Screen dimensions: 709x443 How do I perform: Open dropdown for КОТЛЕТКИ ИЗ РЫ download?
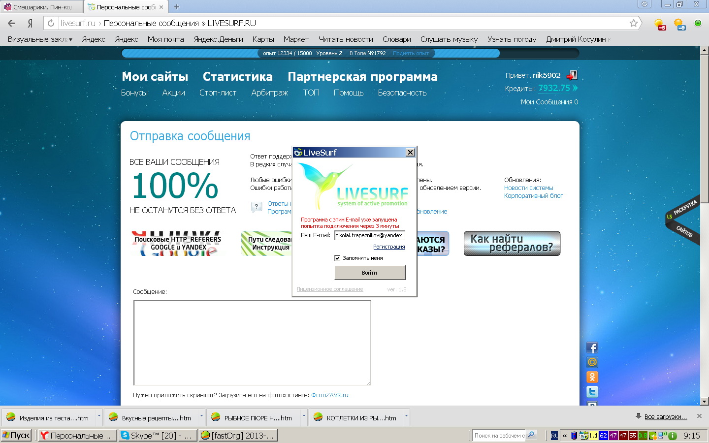tap(406, 416)
